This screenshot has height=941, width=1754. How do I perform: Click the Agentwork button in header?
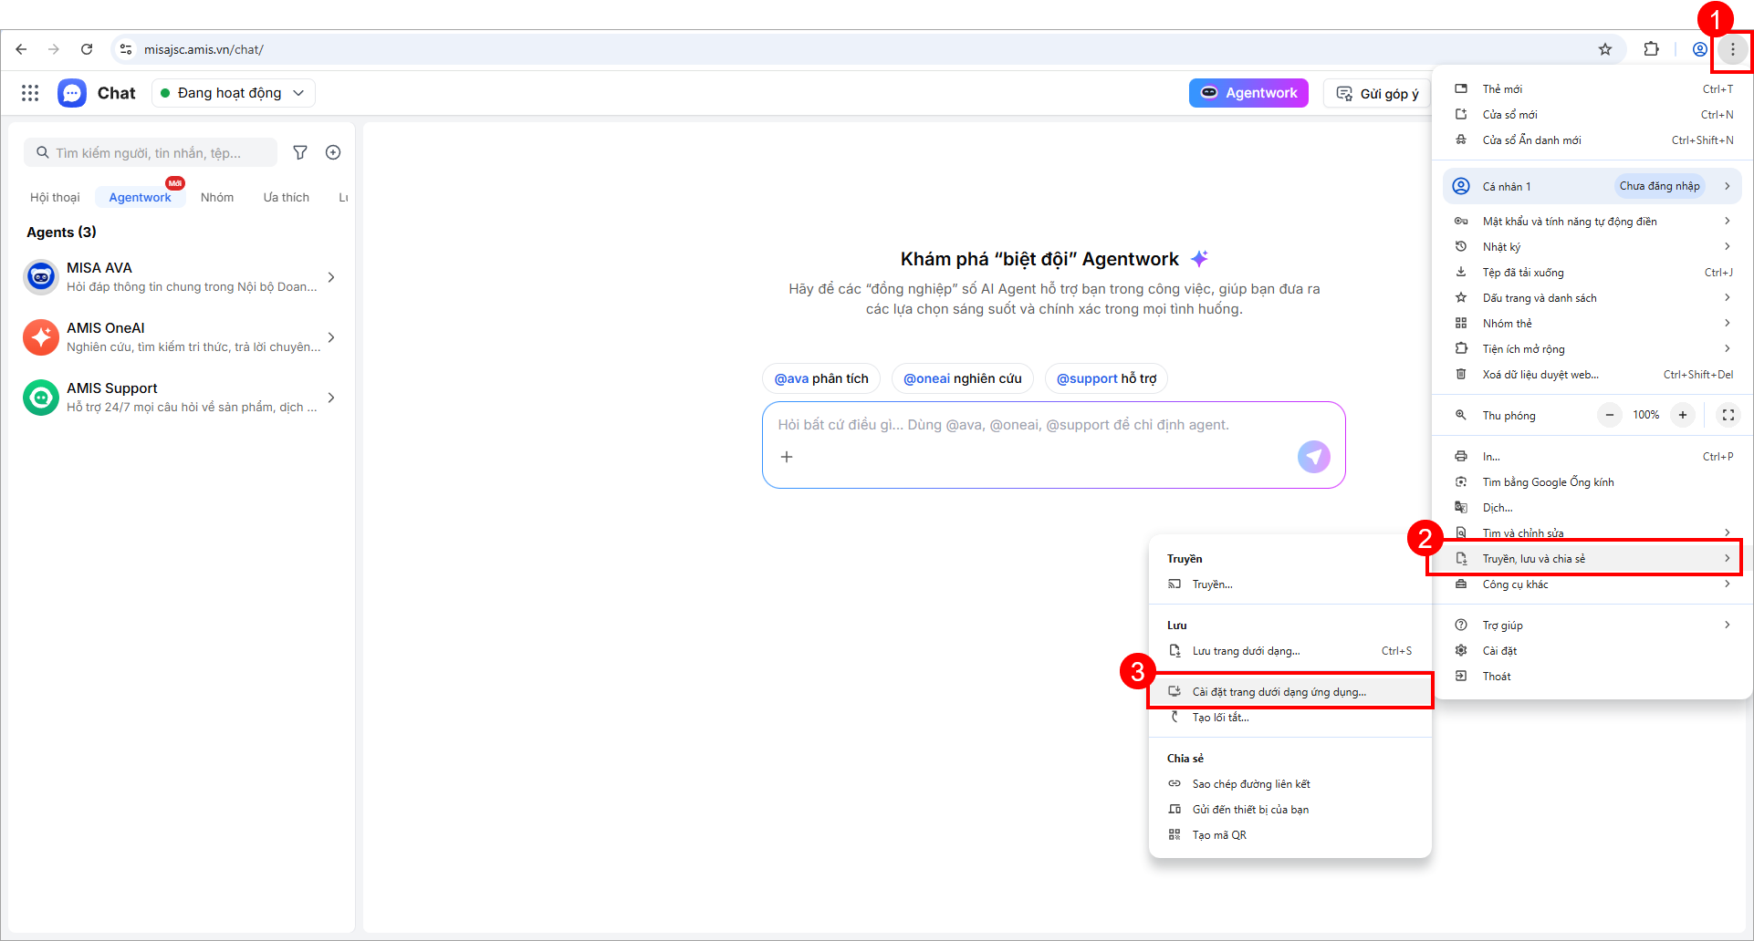click(x=1248, y=93)
